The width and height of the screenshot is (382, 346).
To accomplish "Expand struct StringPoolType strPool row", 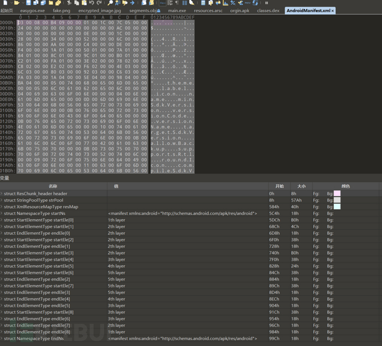I will click(x=2, y=200).
